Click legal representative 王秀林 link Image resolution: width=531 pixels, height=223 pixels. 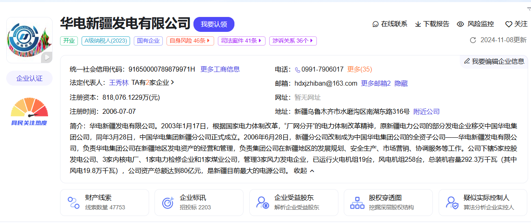tap(119, 83)
